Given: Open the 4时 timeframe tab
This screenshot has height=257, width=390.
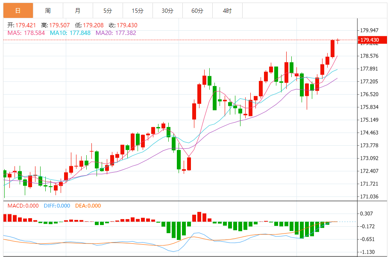Looking at the screenshot, I should pos(227,11).
